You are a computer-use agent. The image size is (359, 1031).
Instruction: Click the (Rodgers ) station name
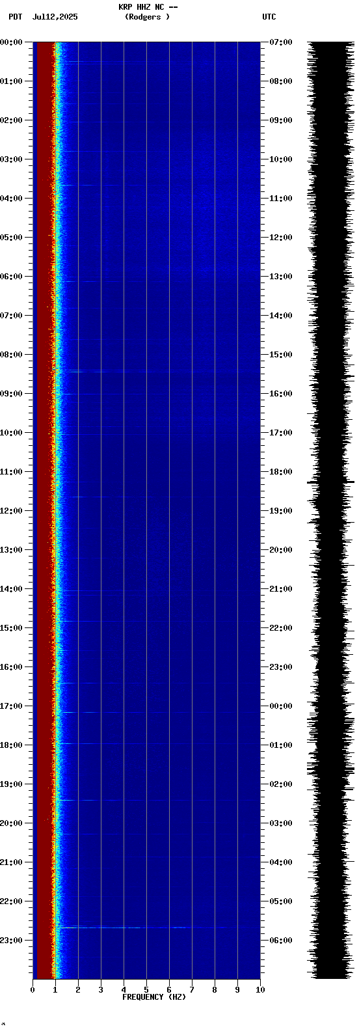[x=147, y=17]
